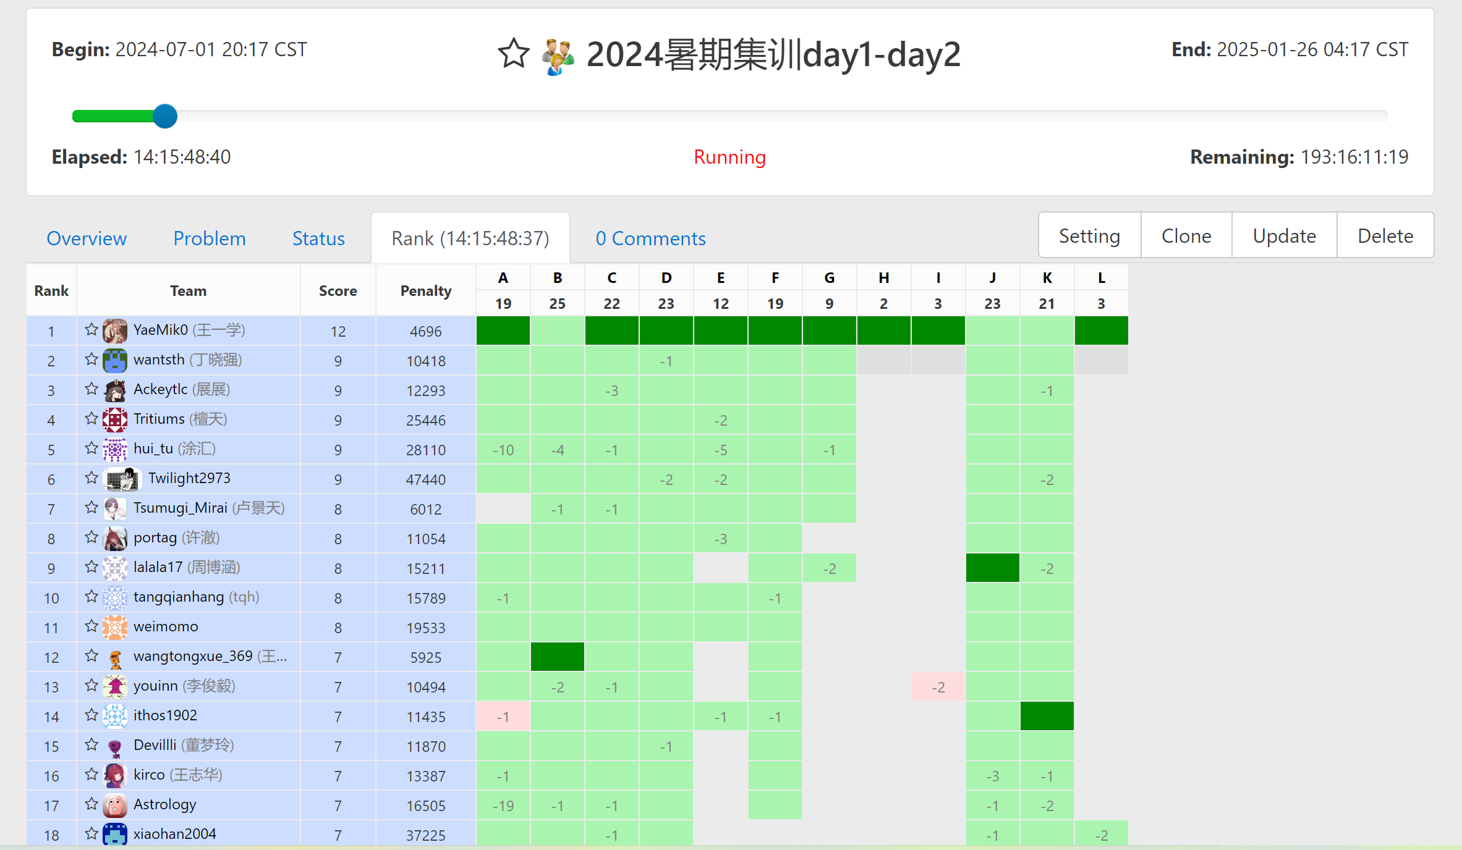
Task: Click YaeMik0's solved cell for problem A
Action: pyautogui.click(x=503, y=330)
